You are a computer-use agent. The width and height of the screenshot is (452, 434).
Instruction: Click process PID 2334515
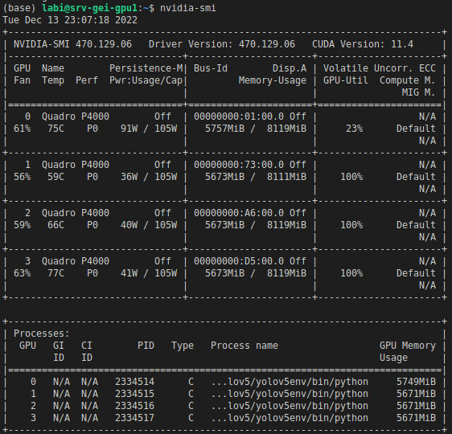[x=134, y=394]
